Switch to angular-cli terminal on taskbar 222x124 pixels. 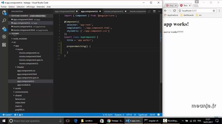152,121
